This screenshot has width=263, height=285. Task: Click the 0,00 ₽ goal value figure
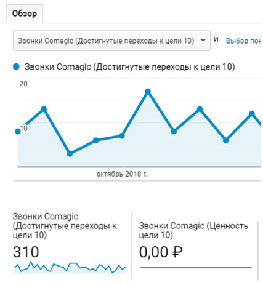pyautogui.click(x=161, y=252)
